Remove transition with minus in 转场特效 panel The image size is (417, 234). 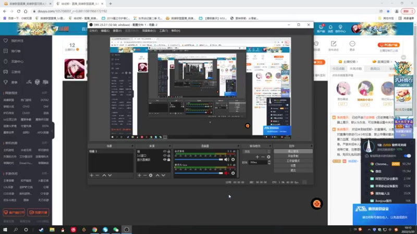click(x=263, y=157)
